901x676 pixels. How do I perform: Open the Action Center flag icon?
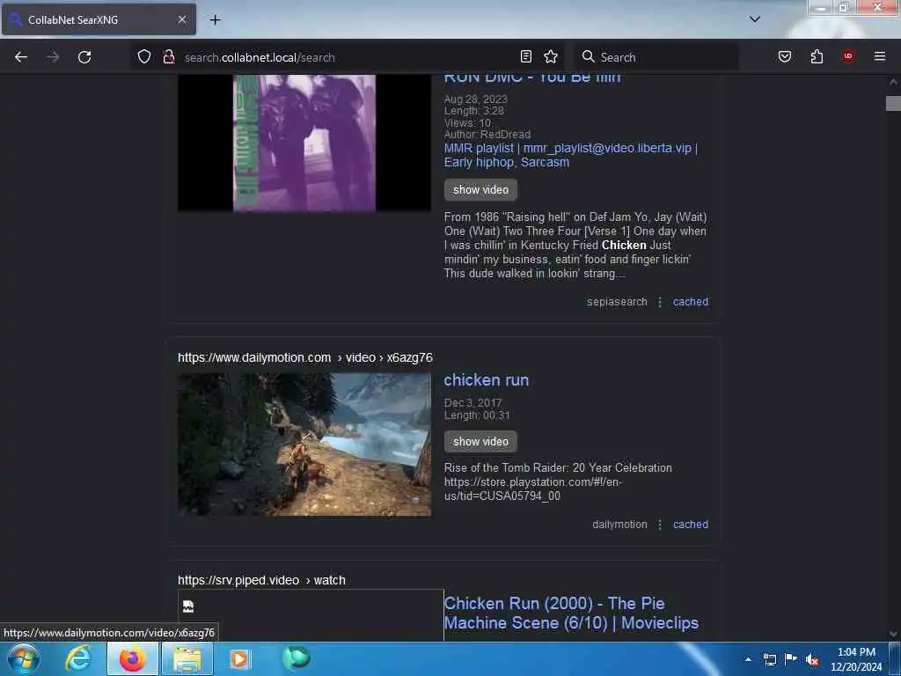click(791, 658)
